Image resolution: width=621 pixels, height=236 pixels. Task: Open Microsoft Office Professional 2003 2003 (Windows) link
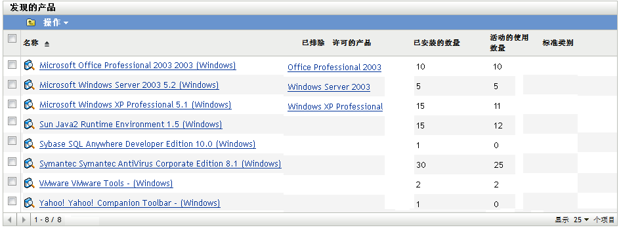pyautogui.click(x=138, y=66)
